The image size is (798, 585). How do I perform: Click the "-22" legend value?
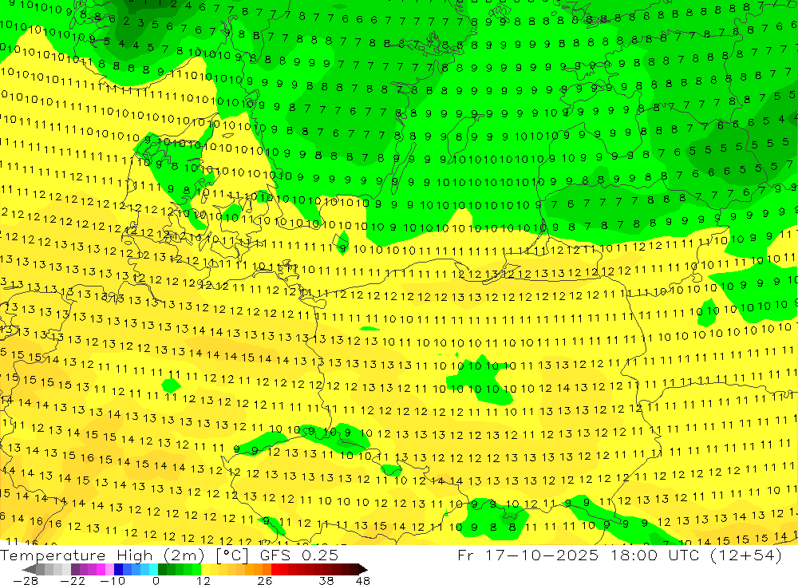(x=73, y=581)
